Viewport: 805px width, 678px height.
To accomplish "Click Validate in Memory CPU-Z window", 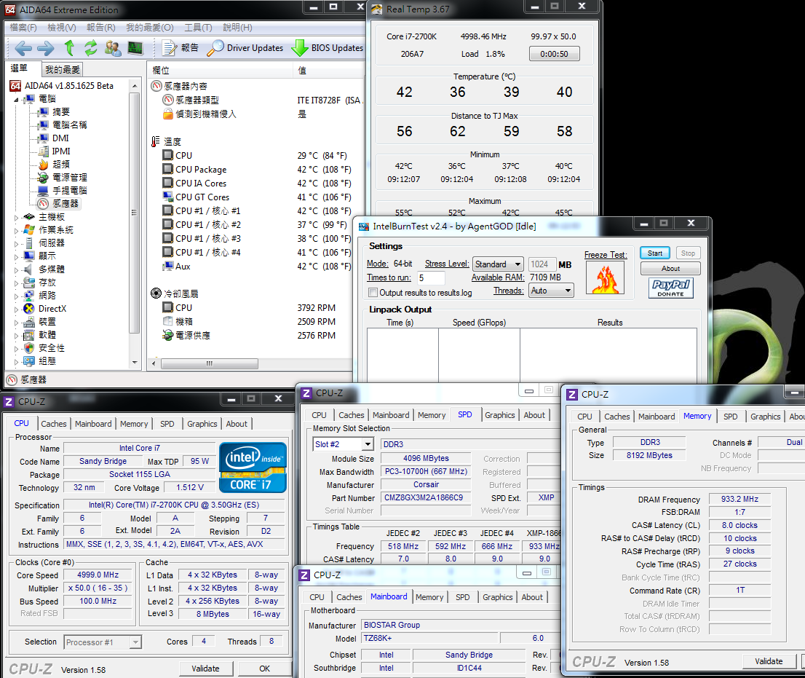I will pyautogui.click(x=769, y=661).
